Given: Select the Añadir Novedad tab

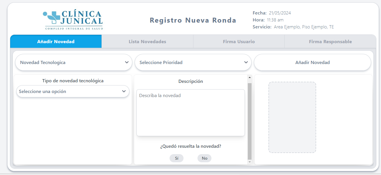Looking at the screenshot, I should coord(56,41).
